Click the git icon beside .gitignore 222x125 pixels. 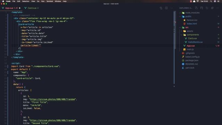click(x=183, y=53)
